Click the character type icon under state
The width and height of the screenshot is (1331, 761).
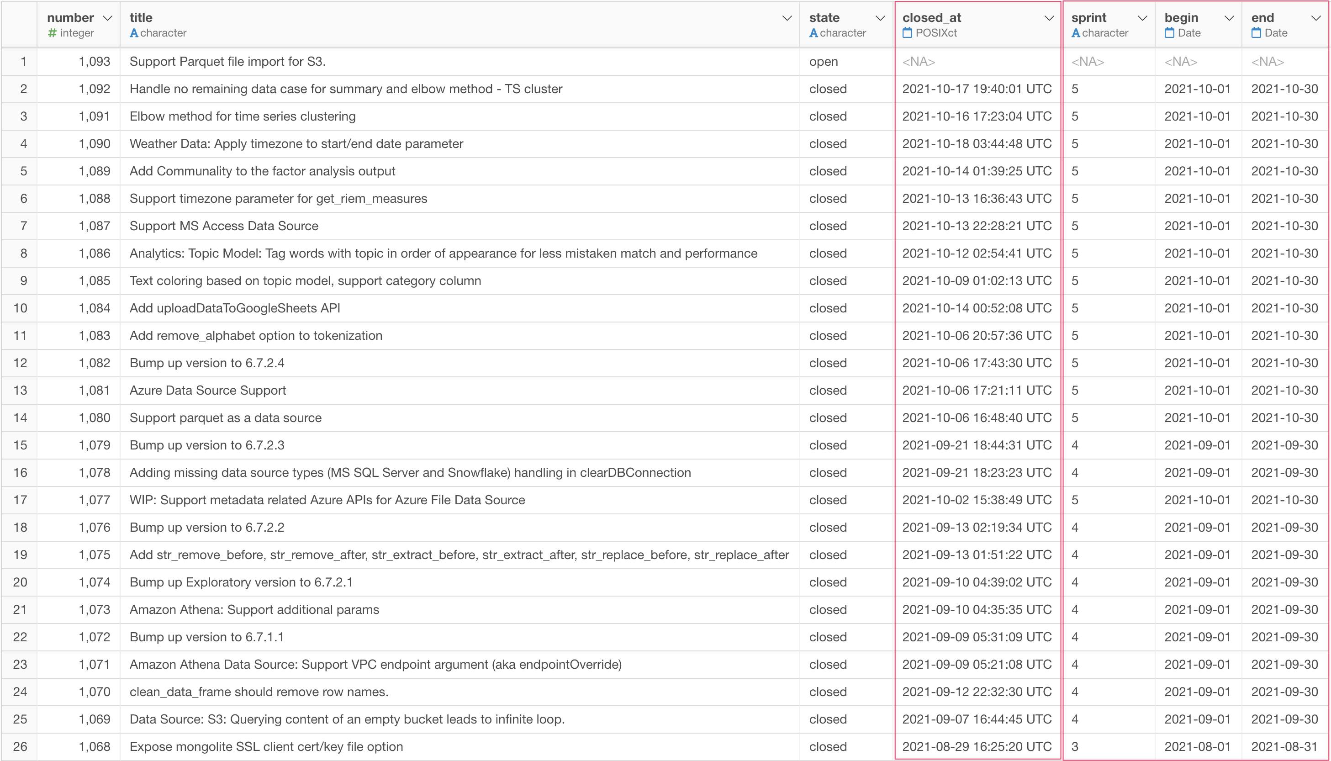[813, 33]
